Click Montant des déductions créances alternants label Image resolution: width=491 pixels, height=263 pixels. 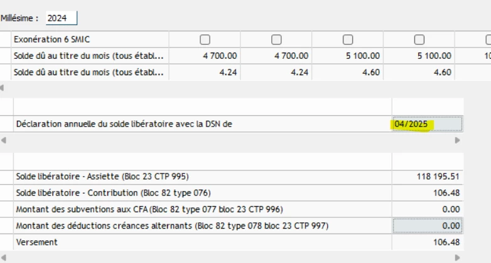[x=172, y=226]
